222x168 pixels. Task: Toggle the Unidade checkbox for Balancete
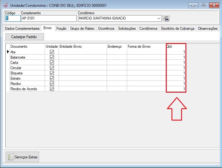(52, 57)
